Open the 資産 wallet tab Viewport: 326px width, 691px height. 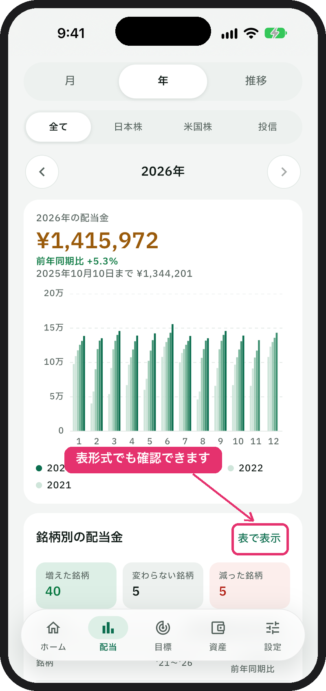pyautogui.click(x=218, y=636)
